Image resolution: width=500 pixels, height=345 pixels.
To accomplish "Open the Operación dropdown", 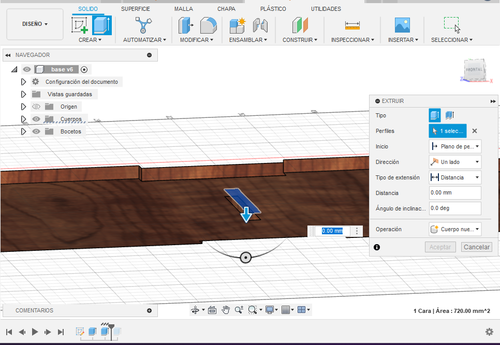I will click(455, 229).
